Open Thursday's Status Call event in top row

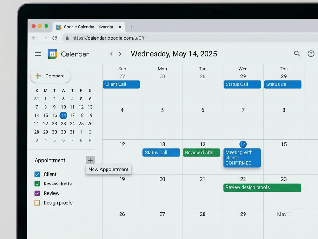click(x=283, y=84)
